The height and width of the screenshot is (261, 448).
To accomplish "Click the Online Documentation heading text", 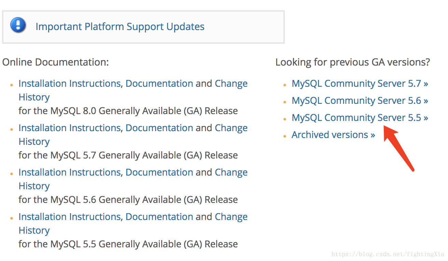I will click(x=55, y=62).
